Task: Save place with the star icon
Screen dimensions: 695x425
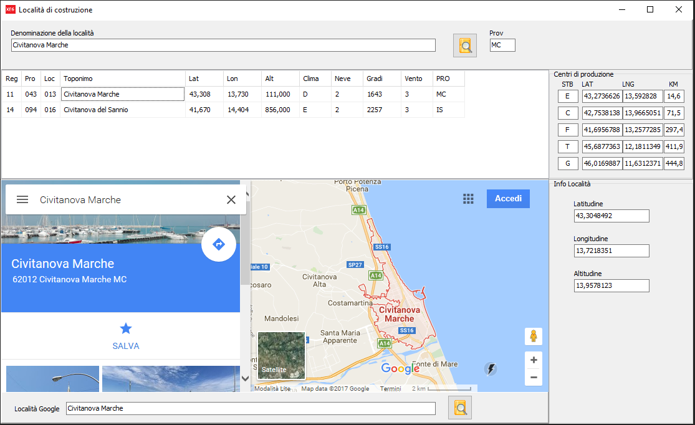Action: (126, 328)
